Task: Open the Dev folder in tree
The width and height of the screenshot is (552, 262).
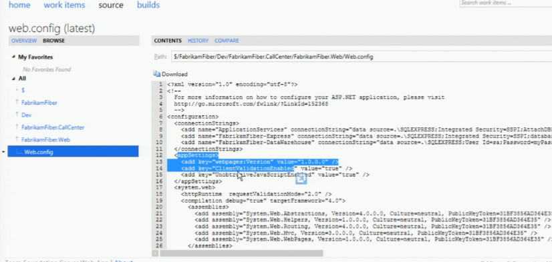Action: 27,115
